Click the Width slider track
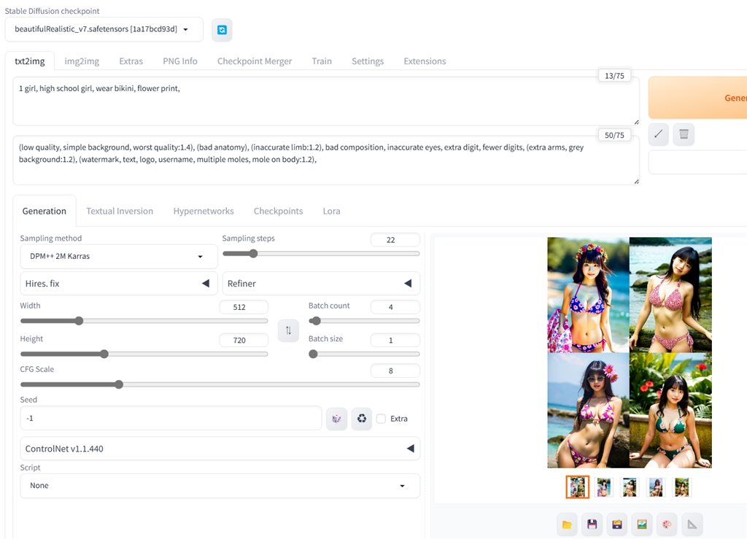747x539 pixels. point(144,321)
